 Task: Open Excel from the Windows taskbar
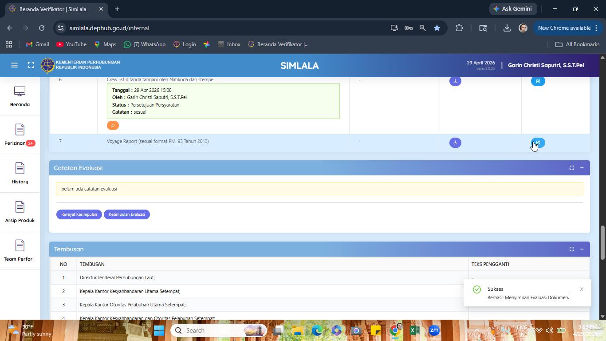click(415, 330)
